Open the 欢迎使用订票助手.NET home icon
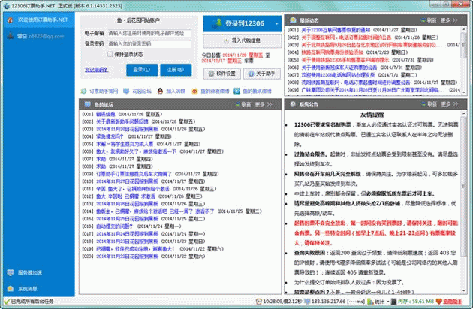The image size is (473, 309). 10,20
